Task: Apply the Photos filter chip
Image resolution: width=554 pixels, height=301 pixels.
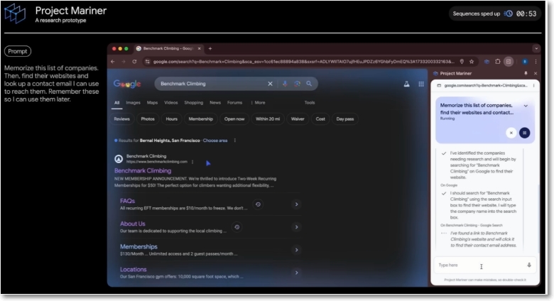Action: tap(148, 119)
